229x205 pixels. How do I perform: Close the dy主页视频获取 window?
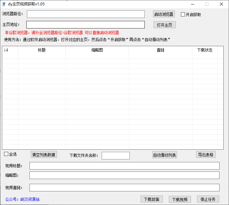pos(221,4)
